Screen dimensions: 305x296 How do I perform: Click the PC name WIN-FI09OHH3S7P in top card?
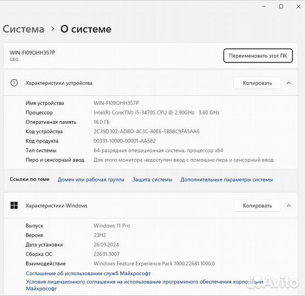[x=32, y=53]
